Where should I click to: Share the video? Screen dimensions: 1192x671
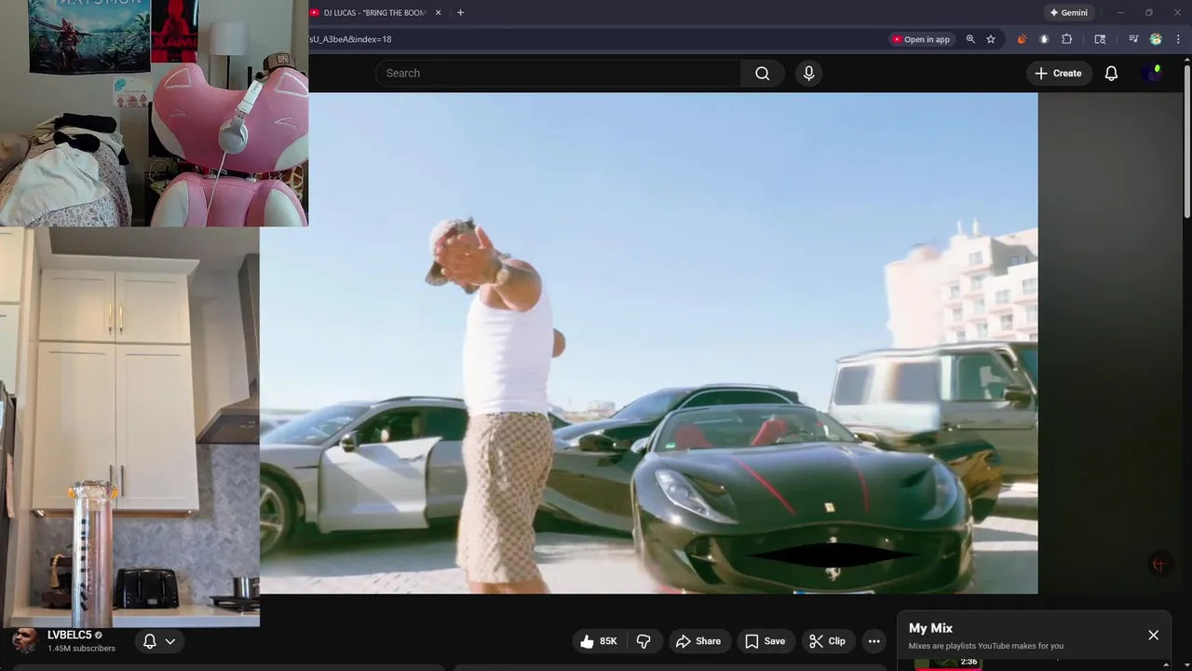698,641
